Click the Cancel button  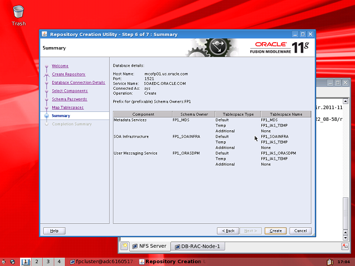coord(301,231)
